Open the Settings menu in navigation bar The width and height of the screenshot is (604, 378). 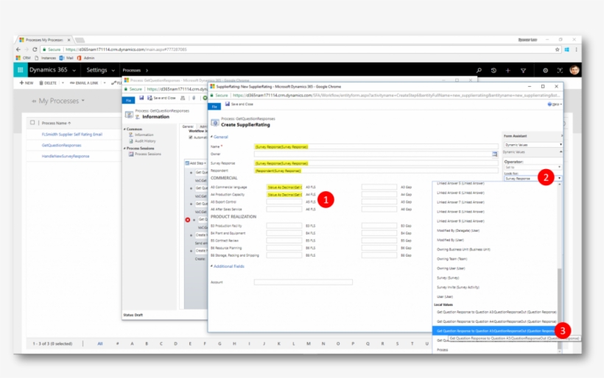100,70
